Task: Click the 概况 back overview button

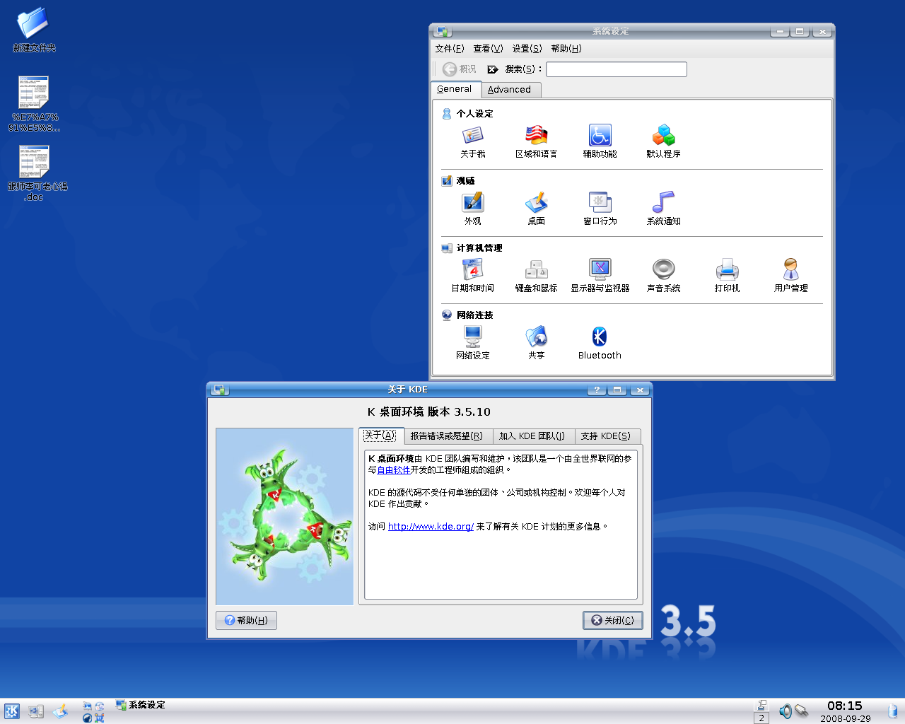Action: click(x=460, y=69)
